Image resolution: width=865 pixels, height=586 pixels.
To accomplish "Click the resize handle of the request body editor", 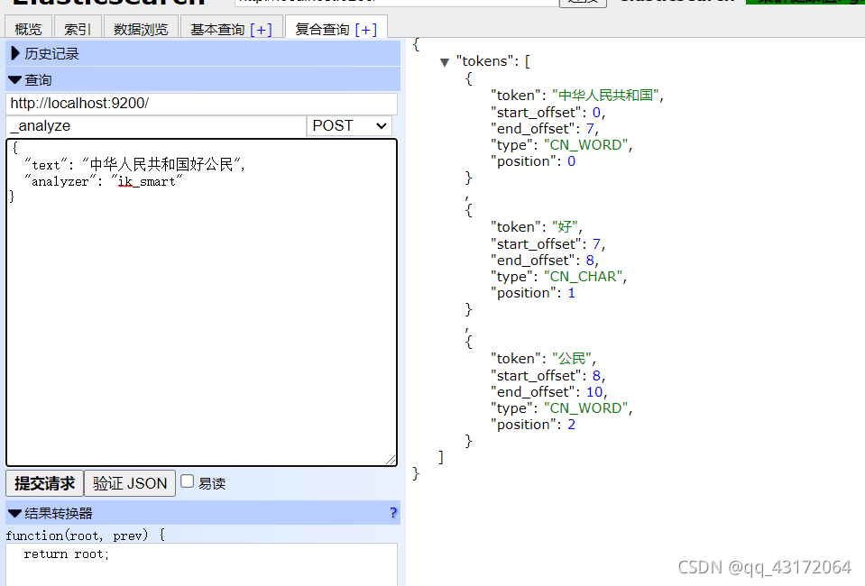I will (391, 459).
